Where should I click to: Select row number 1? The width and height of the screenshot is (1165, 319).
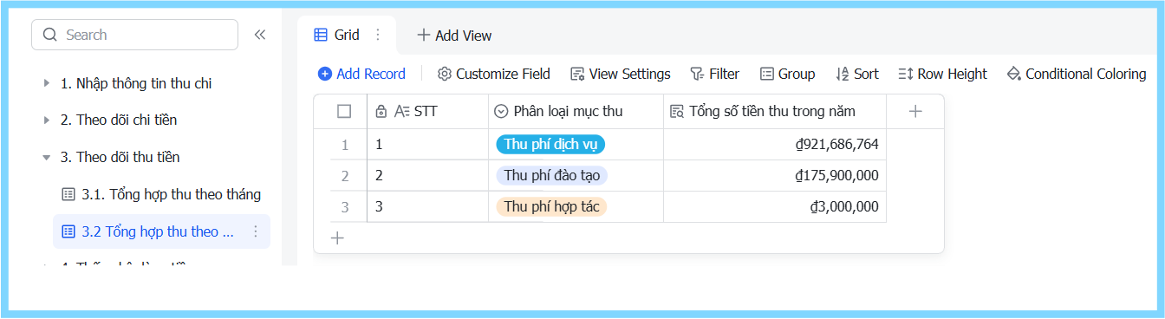pos(344,145)
